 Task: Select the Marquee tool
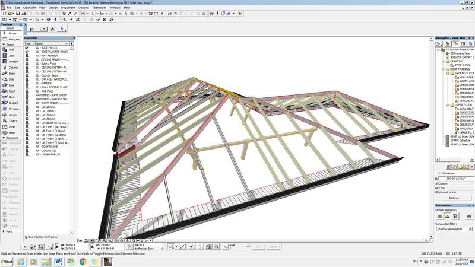tap(11, 39)
